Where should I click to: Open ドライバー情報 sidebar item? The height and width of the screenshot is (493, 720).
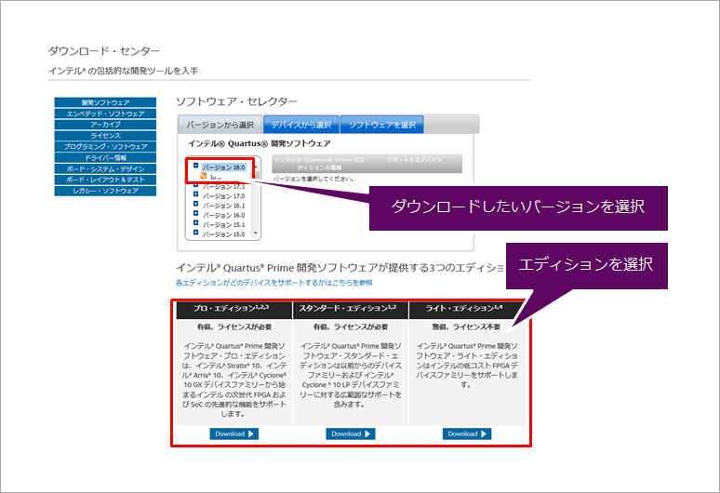(105, 157)
